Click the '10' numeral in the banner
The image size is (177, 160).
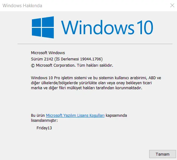point(145,27)
